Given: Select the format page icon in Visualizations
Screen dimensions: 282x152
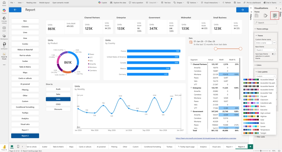Looking at the screenshot, I should coord(266,16).
